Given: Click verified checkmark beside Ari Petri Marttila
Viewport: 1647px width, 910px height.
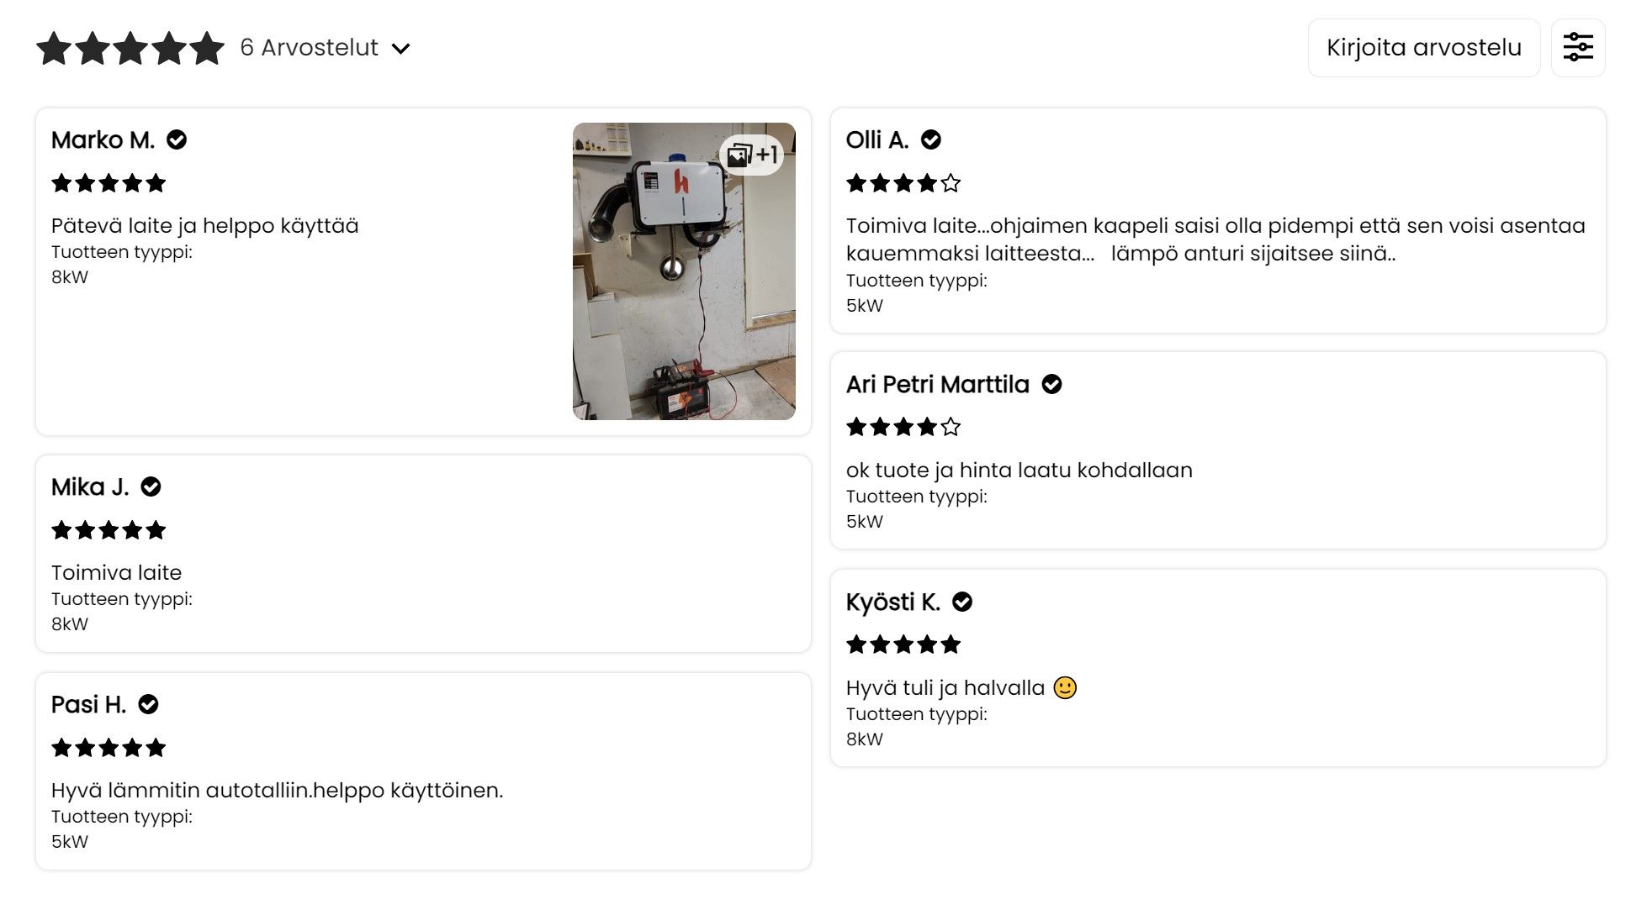Looking at the screenshot, I should click(x=1051, y=384).
